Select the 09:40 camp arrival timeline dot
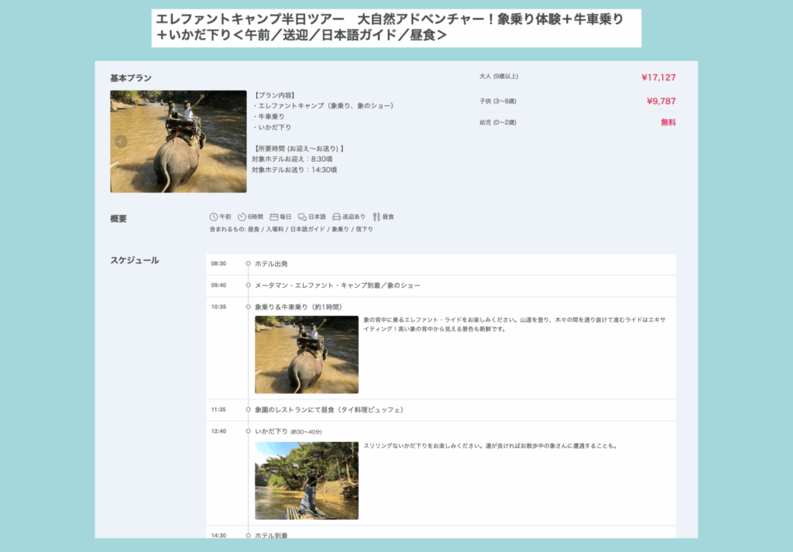 point(248,286)
